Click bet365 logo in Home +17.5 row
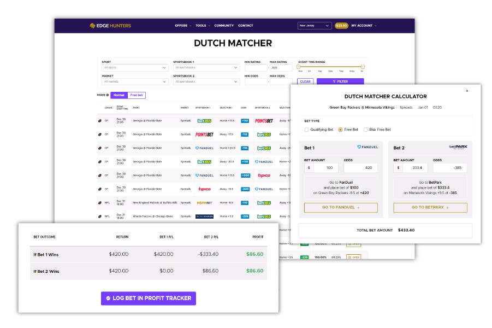This screenshot has width=492, height=328. click(x=204, y=121)
